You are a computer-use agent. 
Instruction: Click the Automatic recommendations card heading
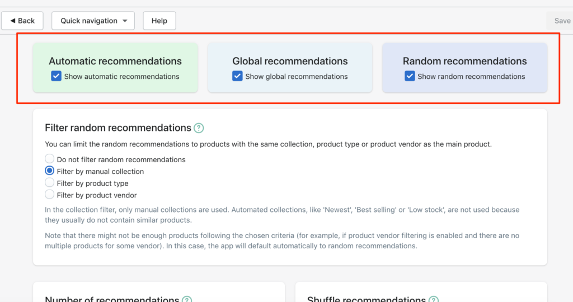click(x=115, y=61)
